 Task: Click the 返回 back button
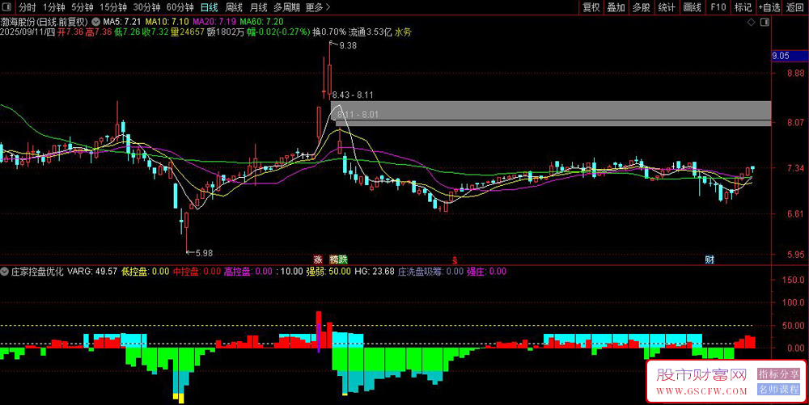tap(794, 7)
